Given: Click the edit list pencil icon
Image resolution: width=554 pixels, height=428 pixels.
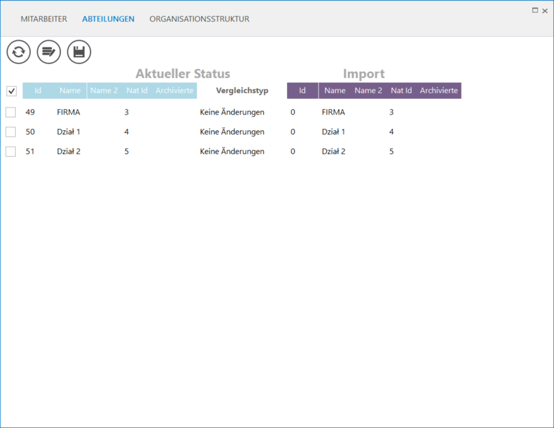Looking at the screenshot, I should (48, 52).
